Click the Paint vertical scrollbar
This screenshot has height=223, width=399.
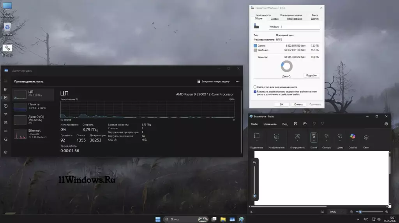coord(390,165)
